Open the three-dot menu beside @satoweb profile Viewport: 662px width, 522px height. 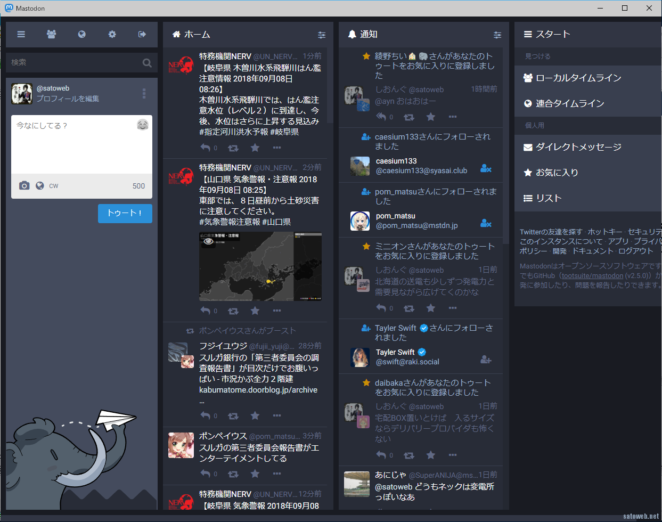click(144, 94)
